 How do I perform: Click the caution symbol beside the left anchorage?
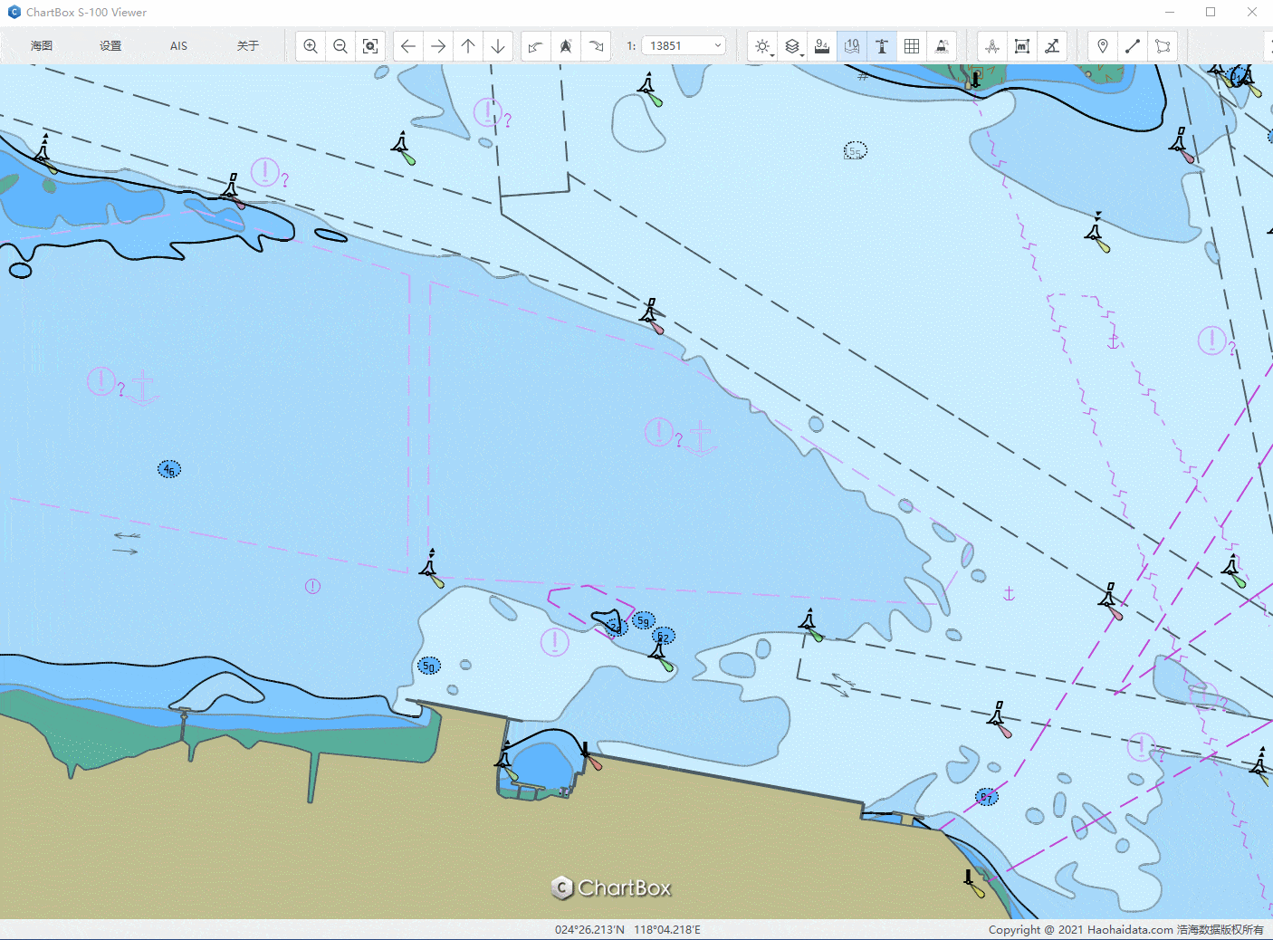pyautogui.click(x=100, y=381)
